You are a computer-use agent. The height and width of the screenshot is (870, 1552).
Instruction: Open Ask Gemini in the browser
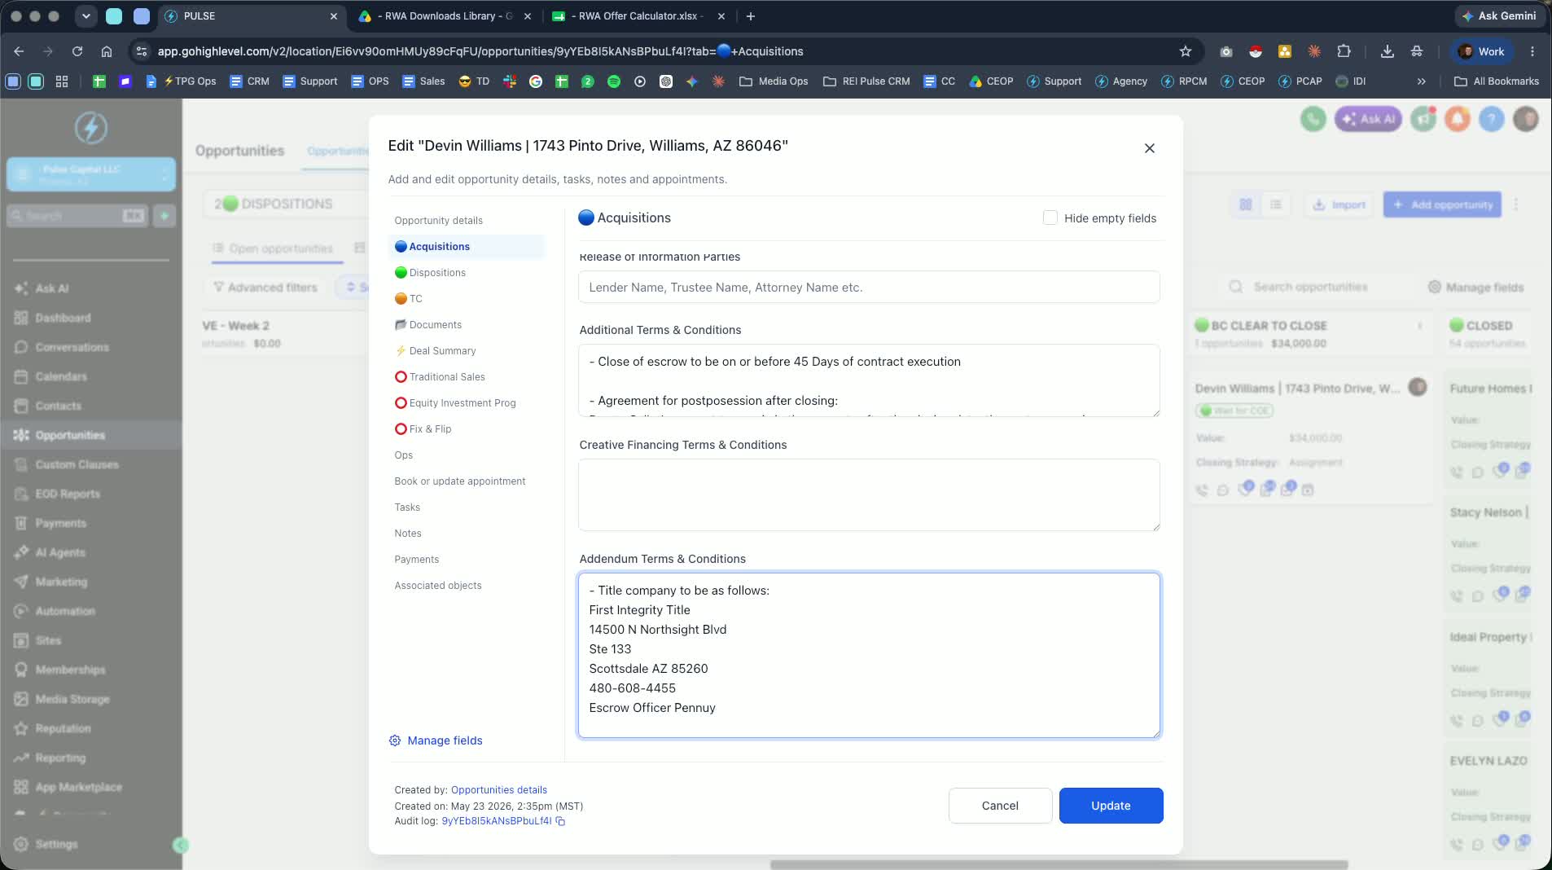[1498, 15]
